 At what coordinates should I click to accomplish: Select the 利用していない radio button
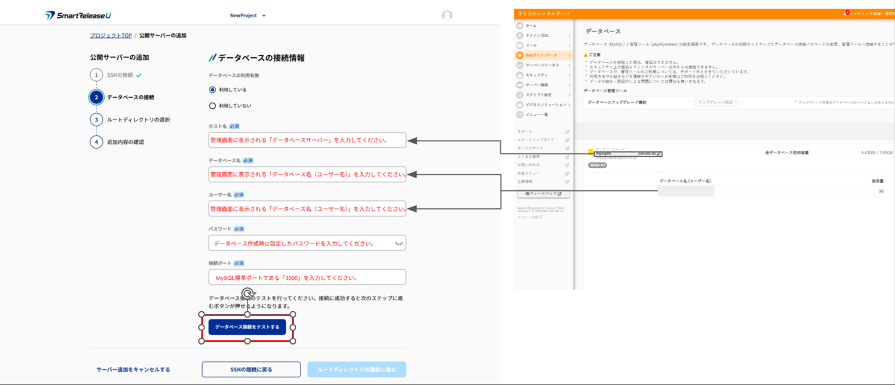(212, 106)
